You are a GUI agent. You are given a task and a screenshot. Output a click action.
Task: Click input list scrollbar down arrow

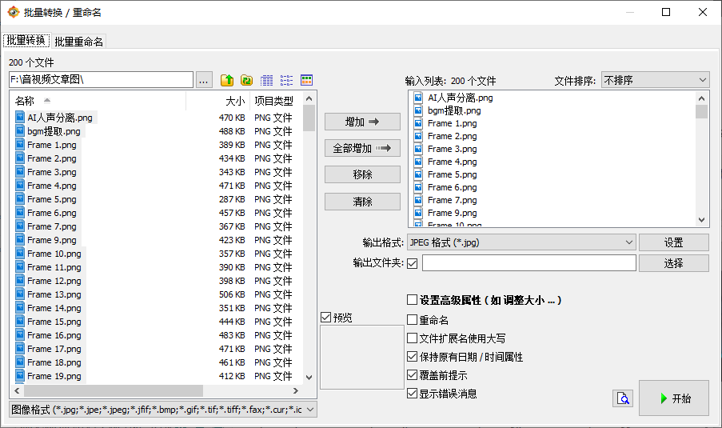tap(701, 220)
